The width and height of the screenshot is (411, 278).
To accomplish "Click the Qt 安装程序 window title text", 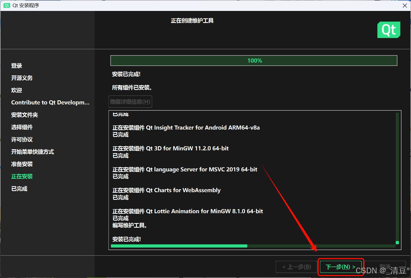I will click(26, 5).
